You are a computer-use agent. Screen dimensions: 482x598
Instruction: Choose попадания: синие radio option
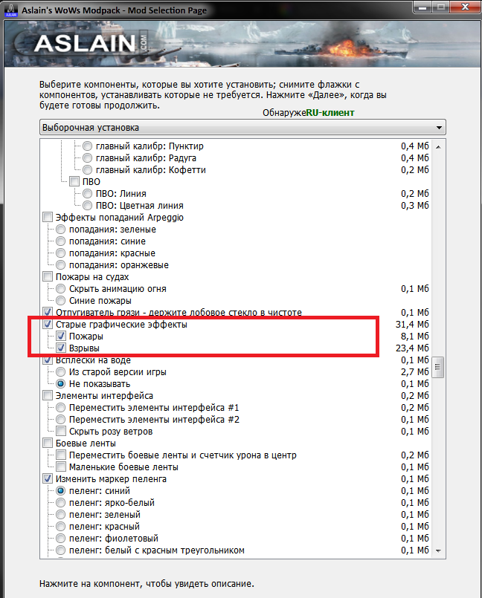click(61, 241)
